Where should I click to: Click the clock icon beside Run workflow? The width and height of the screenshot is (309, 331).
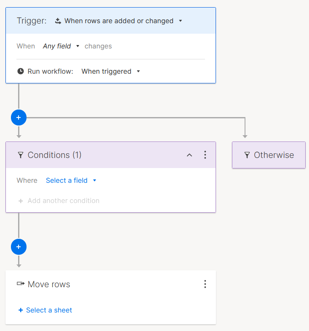pyautogui.click(x=21, y=71)
